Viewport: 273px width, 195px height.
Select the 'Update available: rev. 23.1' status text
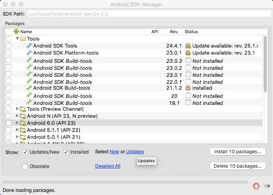pyautogui.click(x=223, y=53)
